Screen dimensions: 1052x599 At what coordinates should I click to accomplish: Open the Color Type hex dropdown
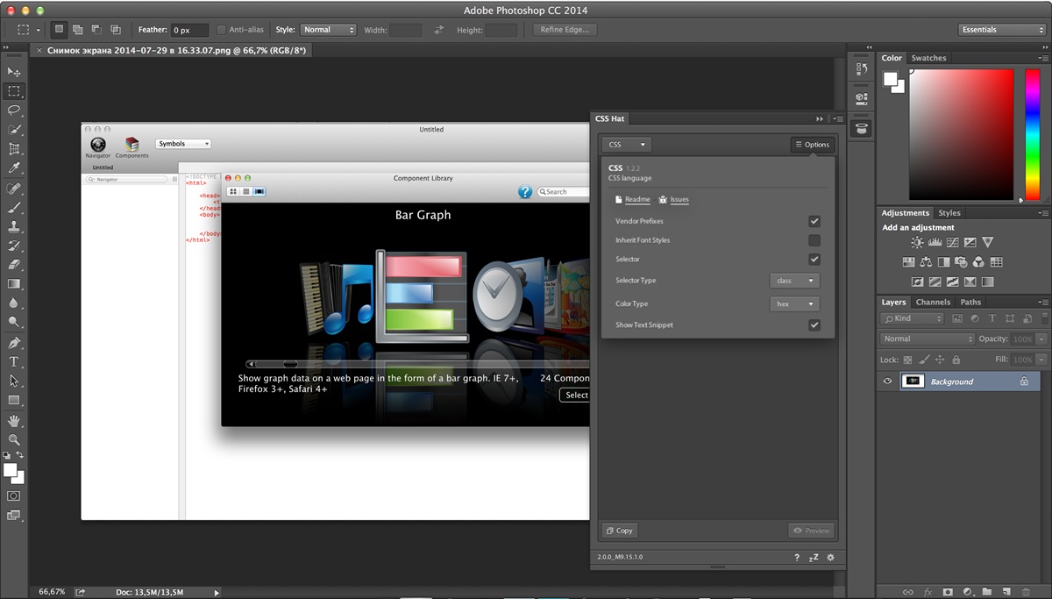(794, 304)
